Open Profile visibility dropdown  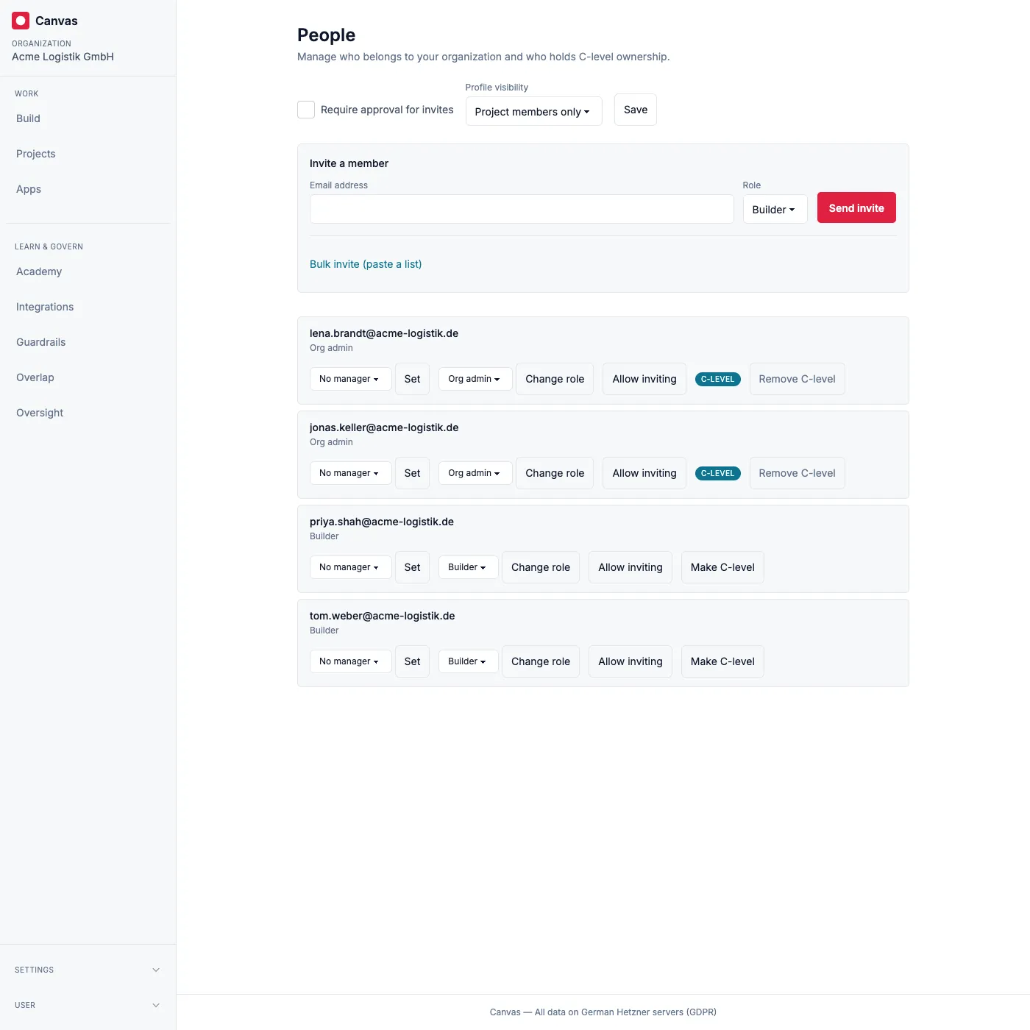pyautogui.click(x=533, y=111)
